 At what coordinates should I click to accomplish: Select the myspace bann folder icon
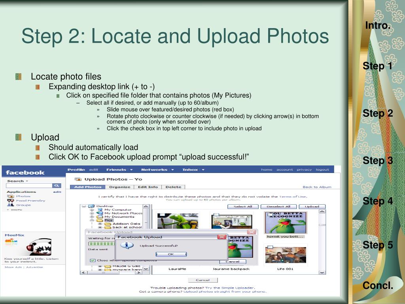pyautogui.click(x=108, y=270)
